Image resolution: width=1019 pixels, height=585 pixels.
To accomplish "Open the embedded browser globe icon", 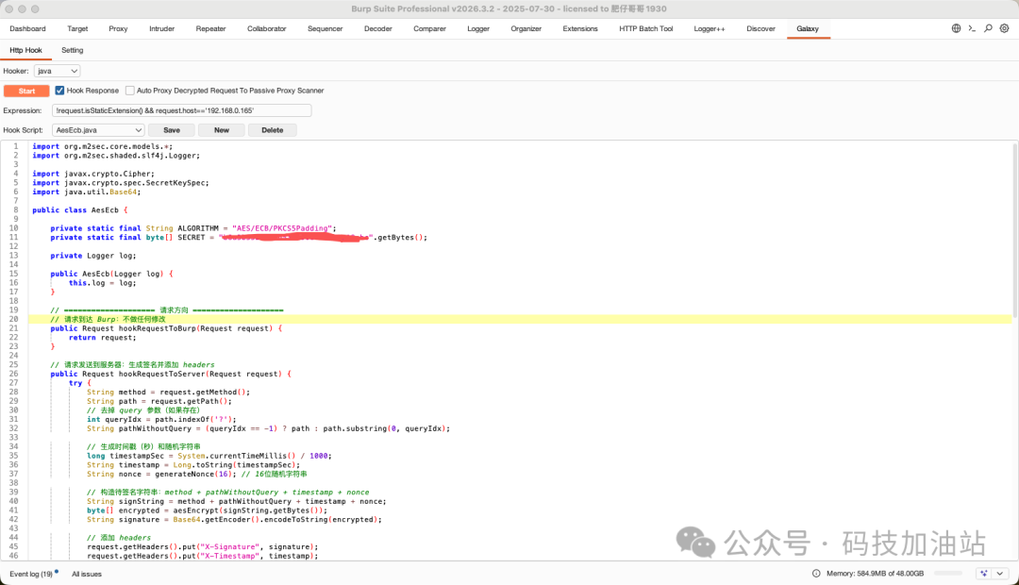I will (955, 28).
